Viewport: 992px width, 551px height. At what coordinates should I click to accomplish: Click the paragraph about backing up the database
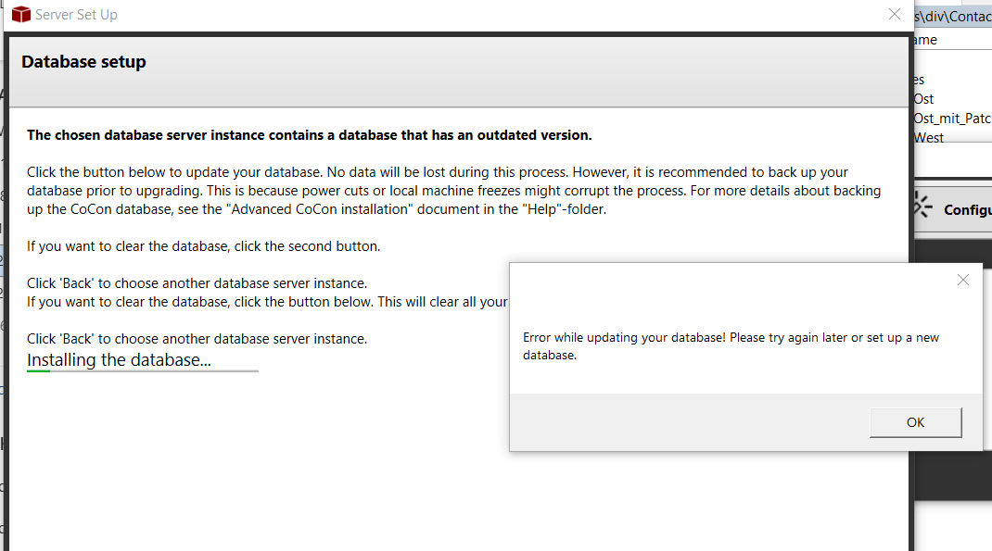pyautogui.click(x=453, y=191)
